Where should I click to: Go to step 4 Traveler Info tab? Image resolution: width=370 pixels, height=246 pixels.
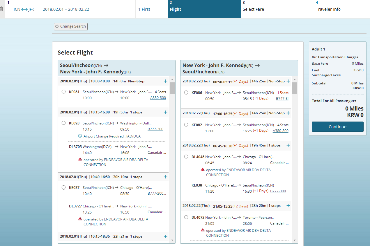pos(342,9)
